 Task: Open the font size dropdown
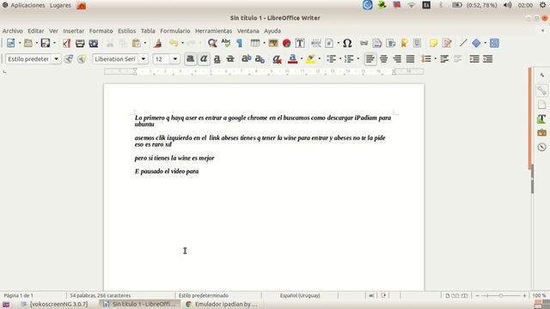175,59
